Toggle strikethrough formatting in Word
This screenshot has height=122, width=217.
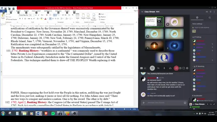[x=29, y=19]
